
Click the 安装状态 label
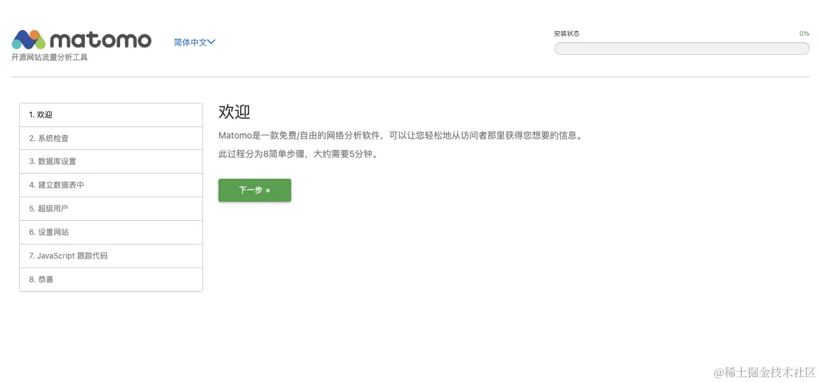tap(566, 34)
